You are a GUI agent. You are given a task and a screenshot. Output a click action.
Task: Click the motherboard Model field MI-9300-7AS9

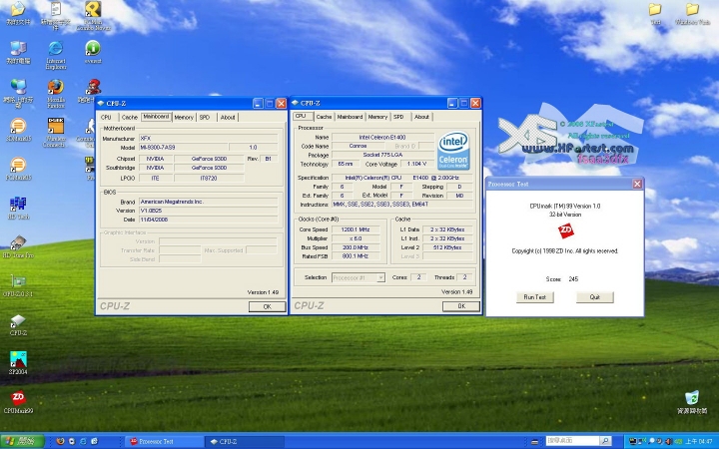coord(183,147)
